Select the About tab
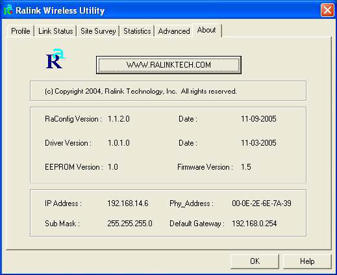This screenshot has height=275, width=337. (206, 30)
